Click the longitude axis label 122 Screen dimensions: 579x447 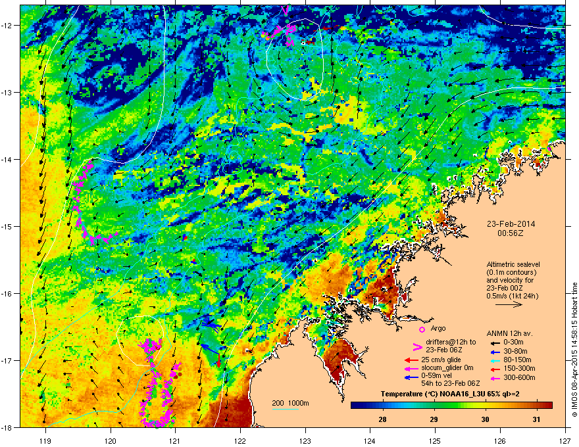click(x=240, y=440)
